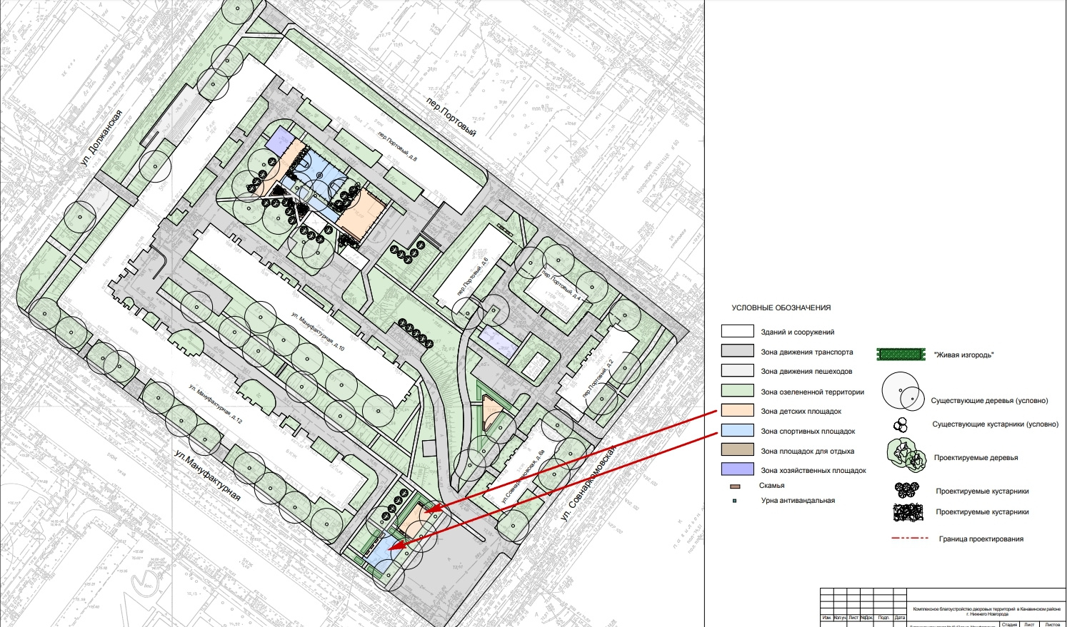Click the пер.Портовый, д.4 building label
The height and width of the screenshot is (627, 1067).
[561, 285]
